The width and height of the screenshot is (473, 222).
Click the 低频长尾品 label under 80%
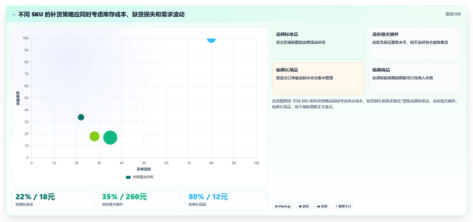[197, 204]
